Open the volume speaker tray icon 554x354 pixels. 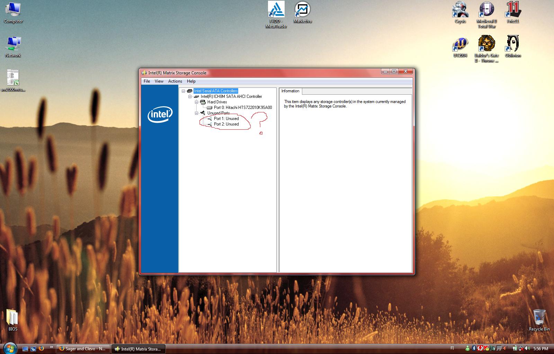click(x=527, y=348)
